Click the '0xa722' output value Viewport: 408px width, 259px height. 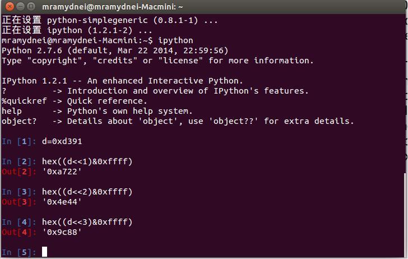pos(62,171)
